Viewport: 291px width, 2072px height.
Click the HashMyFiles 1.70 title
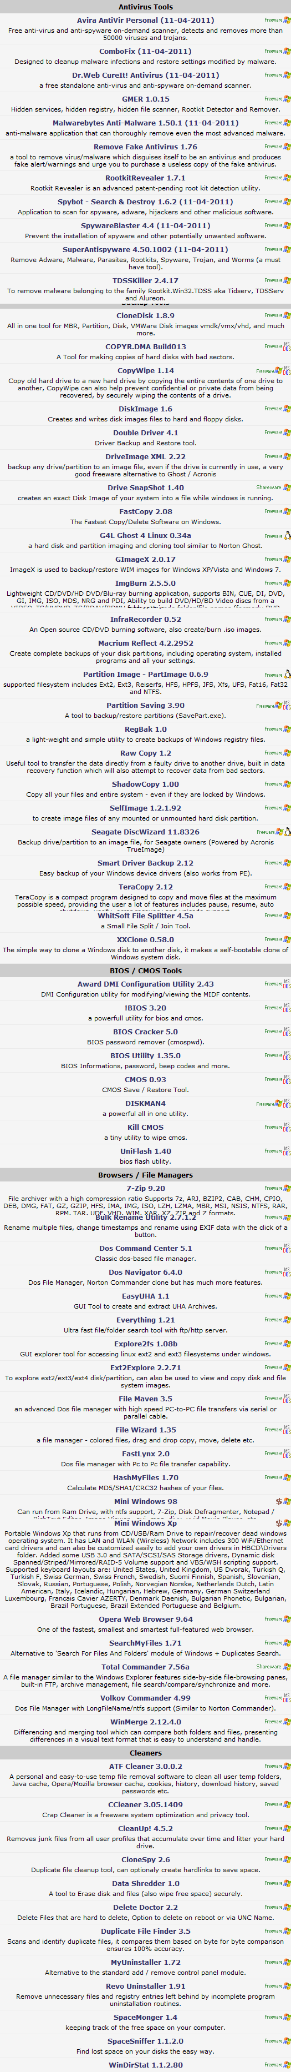145,1477
